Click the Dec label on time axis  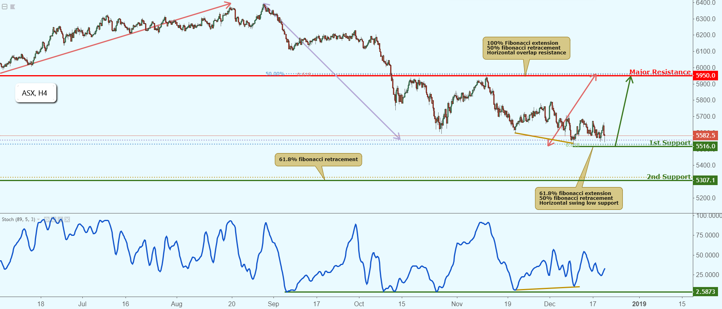coord(550,304)
